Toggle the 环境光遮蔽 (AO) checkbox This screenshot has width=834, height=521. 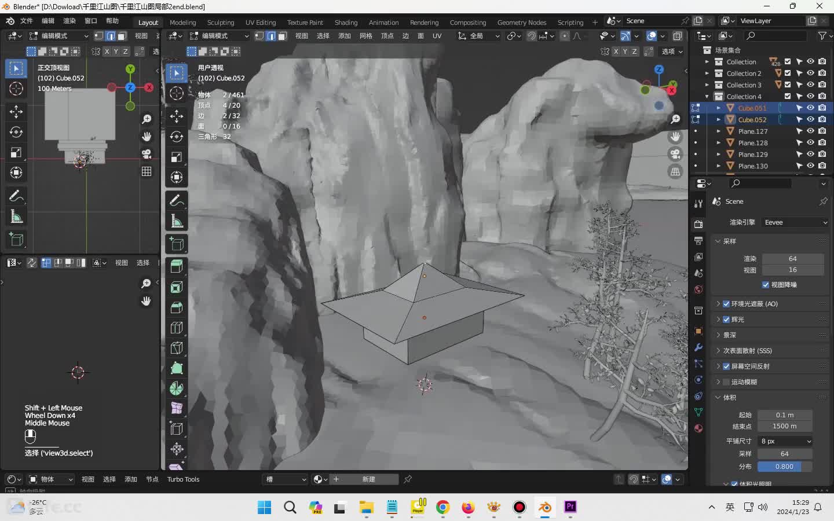[x=726, y=304]
